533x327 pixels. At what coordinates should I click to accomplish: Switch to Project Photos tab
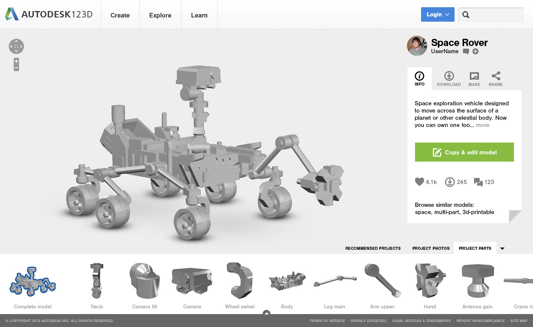pyautogui.click(x=431, y=248)
